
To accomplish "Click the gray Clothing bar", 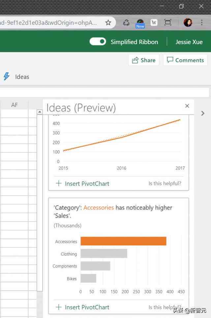I will [x=104, y=253].
